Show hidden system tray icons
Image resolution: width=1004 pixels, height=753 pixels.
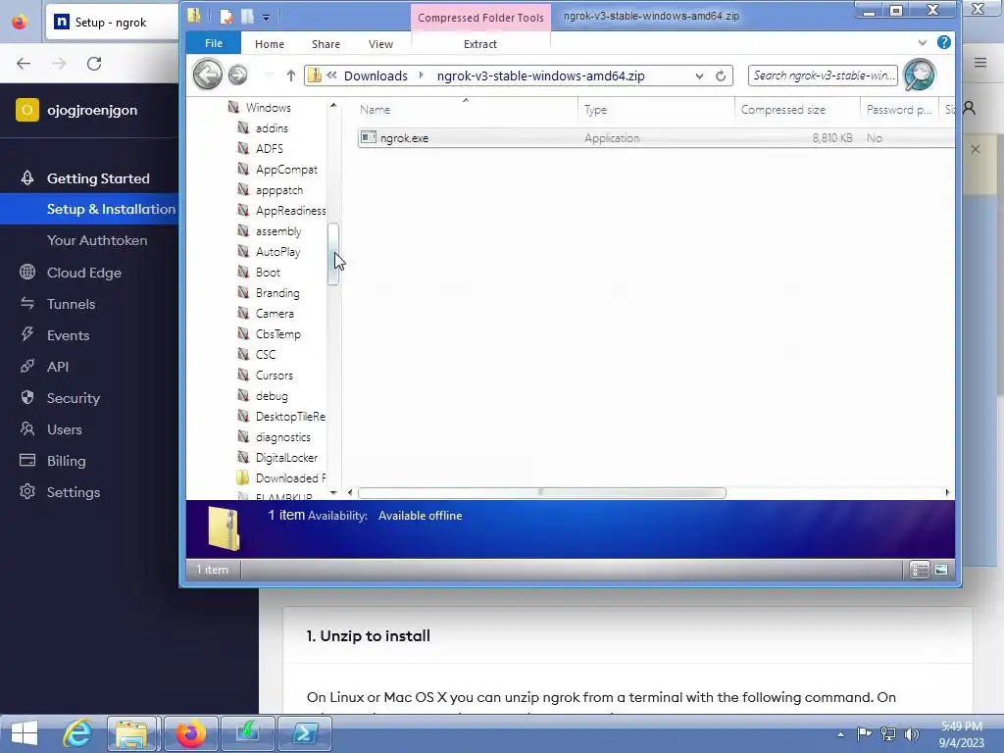pos(840,734)
